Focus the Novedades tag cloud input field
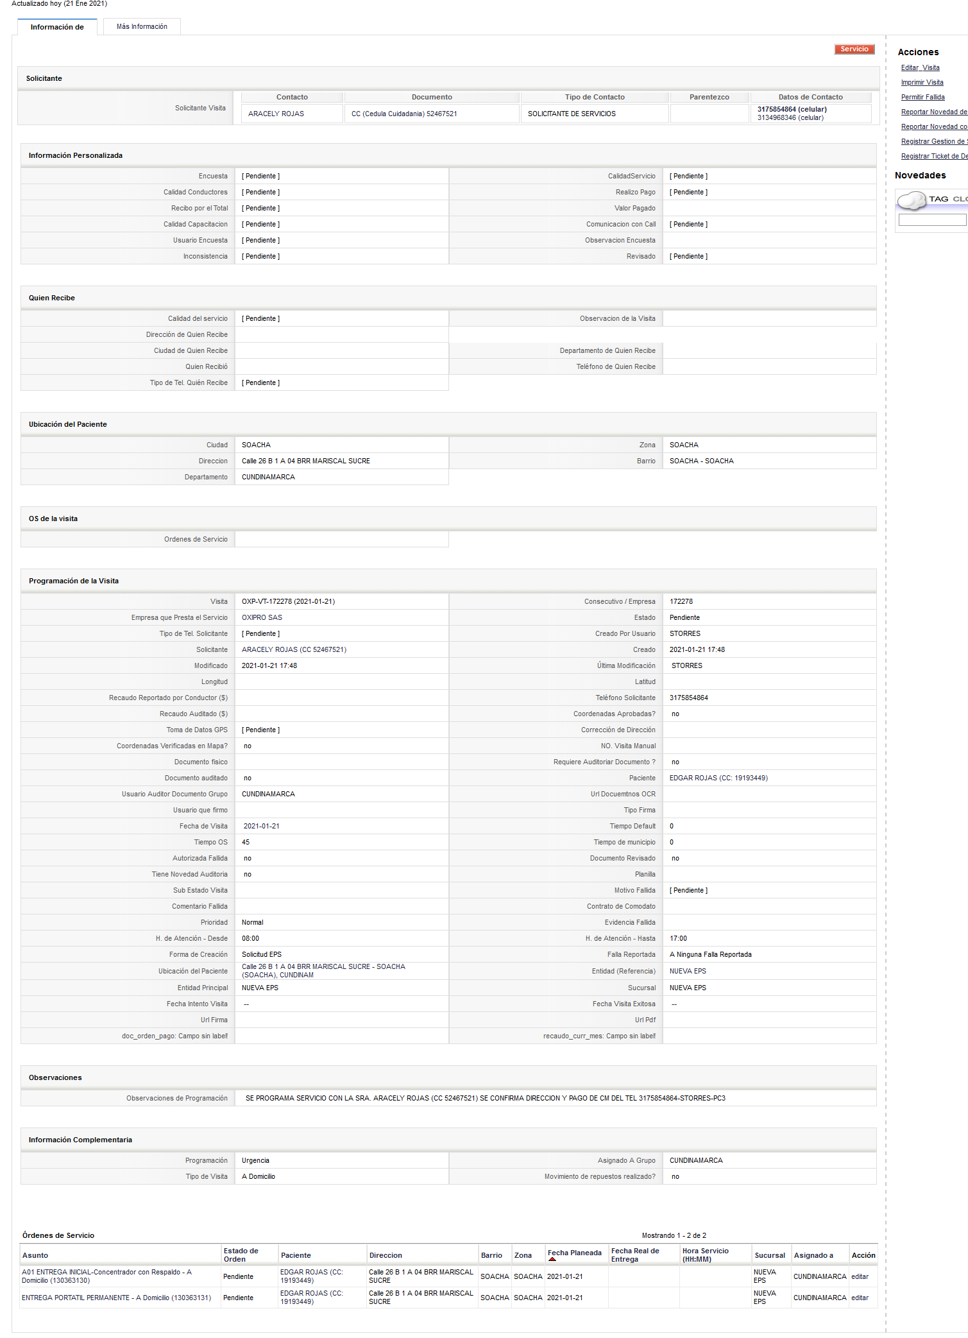The width and height of the screenshot is (968, 1338). click(932, 220)
